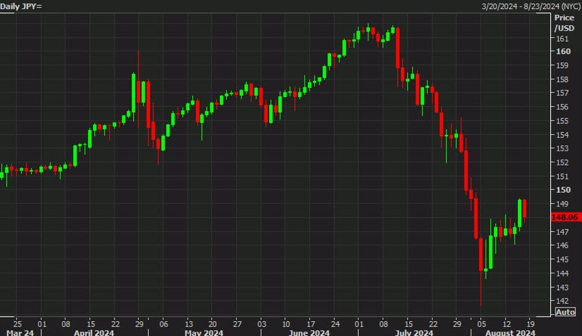Click the April 2024 month label
Screen dimensions: 582x336
point(94,332)
